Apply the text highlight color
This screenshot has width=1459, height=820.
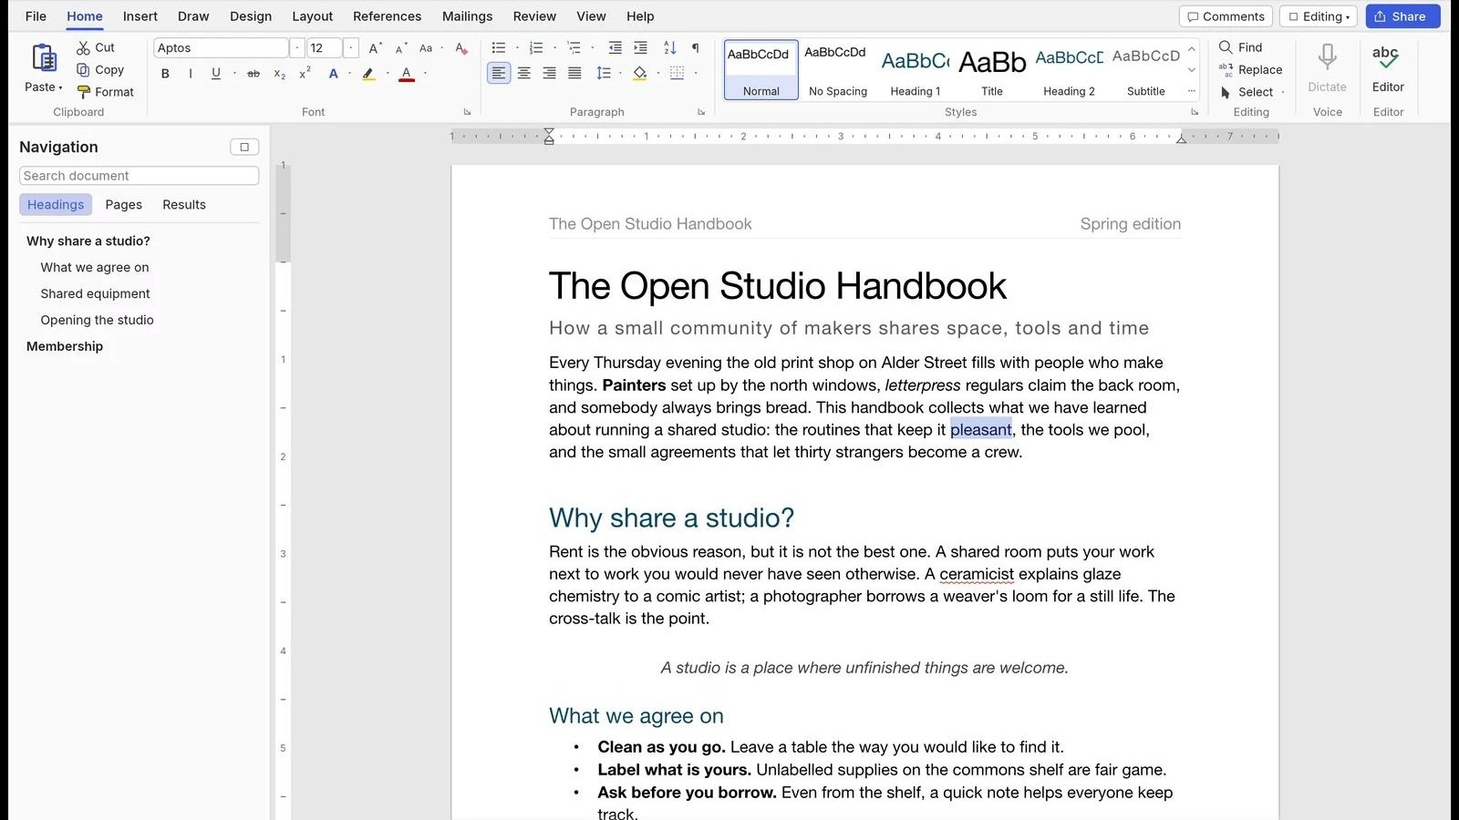point(368,74)
